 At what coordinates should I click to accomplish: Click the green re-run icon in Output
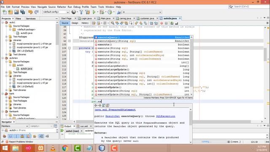[x=62, y=130]
